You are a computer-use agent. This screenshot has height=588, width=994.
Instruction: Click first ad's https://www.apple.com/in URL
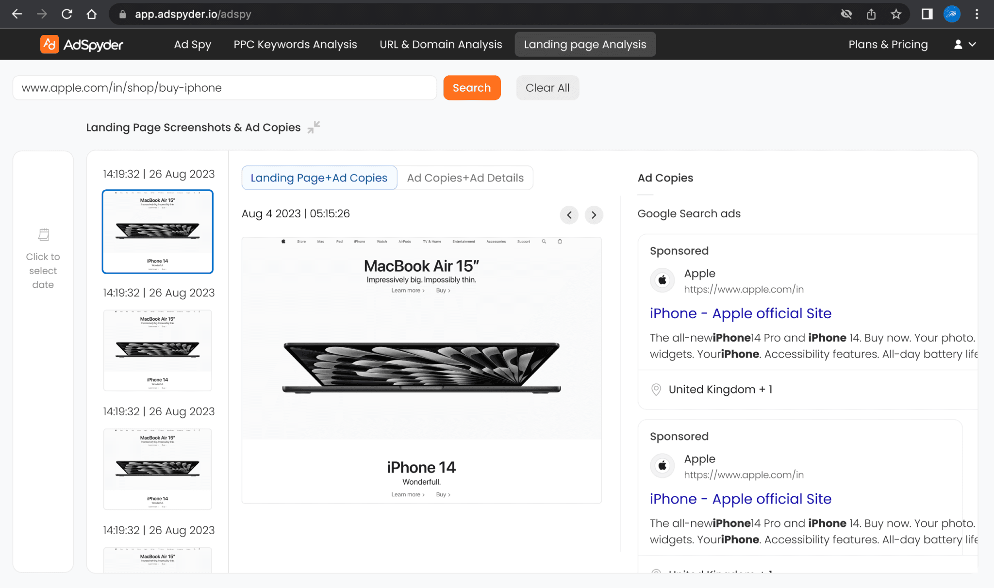tap(744, 289)
